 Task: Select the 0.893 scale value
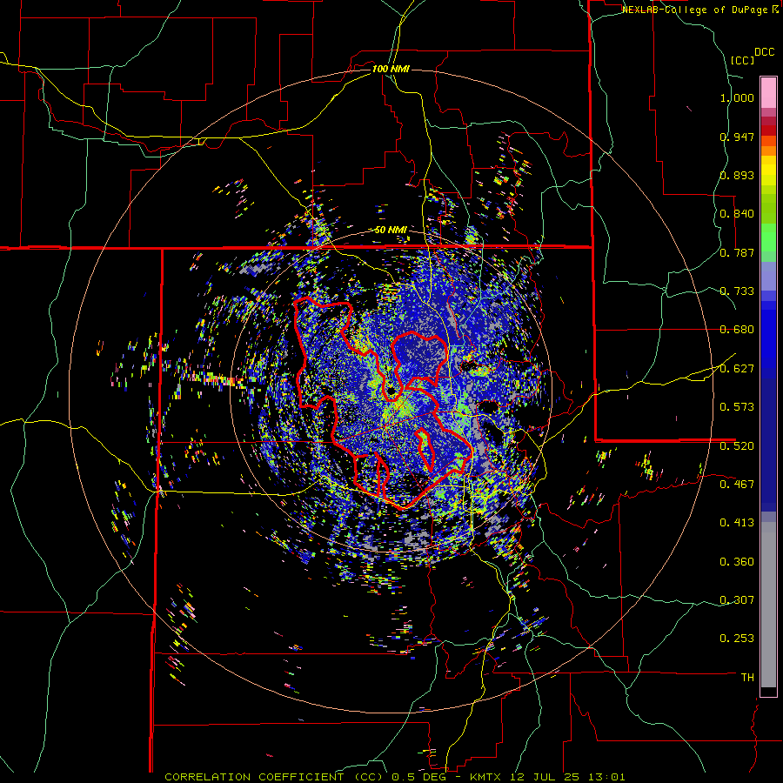click(737, 175)
